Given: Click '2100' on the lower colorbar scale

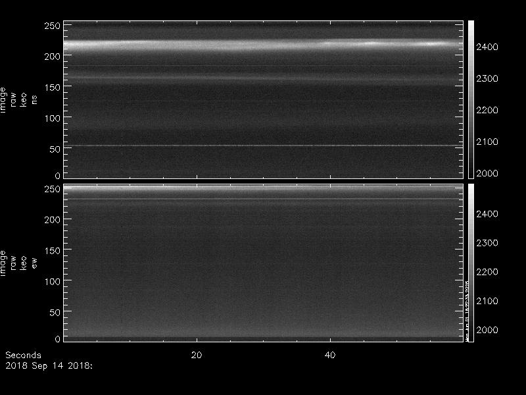Looking at the screenshot, I should pos(487,301).
